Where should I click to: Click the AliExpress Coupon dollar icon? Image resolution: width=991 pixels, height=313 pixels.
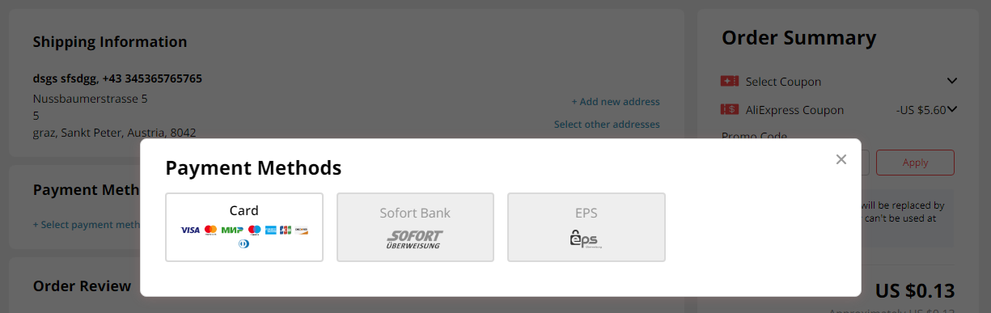[730, 109]
